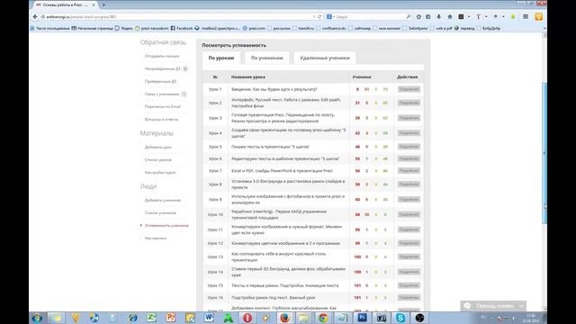Image resolution: width=576 pixels, height=324 pixels.
Task: Open Skype from the taskbar
Action: [400, 318]
